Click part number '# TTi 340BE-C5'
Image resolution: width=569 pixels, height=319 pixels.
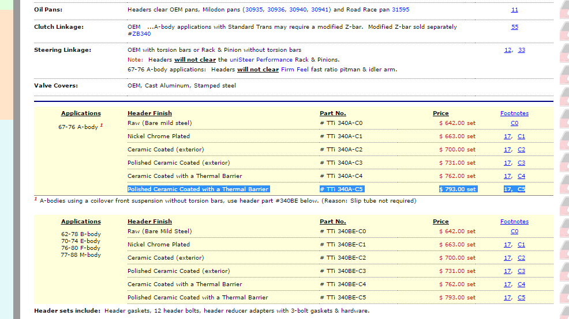pos(343,298)
